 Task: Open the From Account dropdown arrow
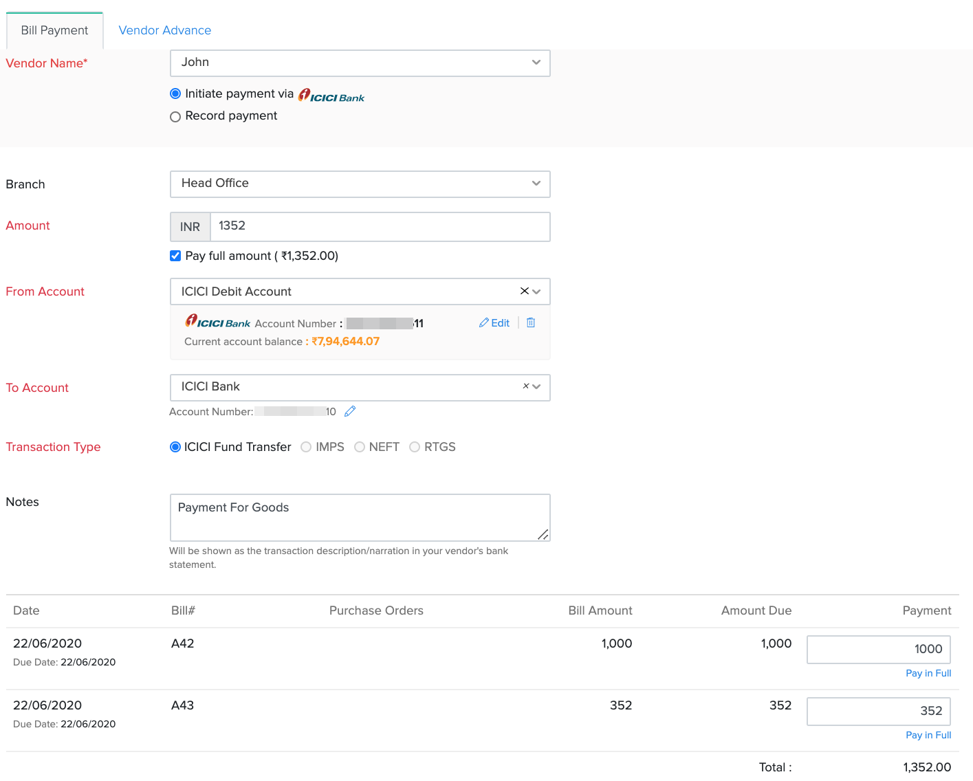click(537, 291)
